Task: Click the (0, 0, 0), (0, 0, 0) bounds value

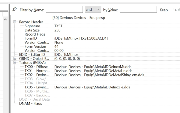Action: point(67,59)
